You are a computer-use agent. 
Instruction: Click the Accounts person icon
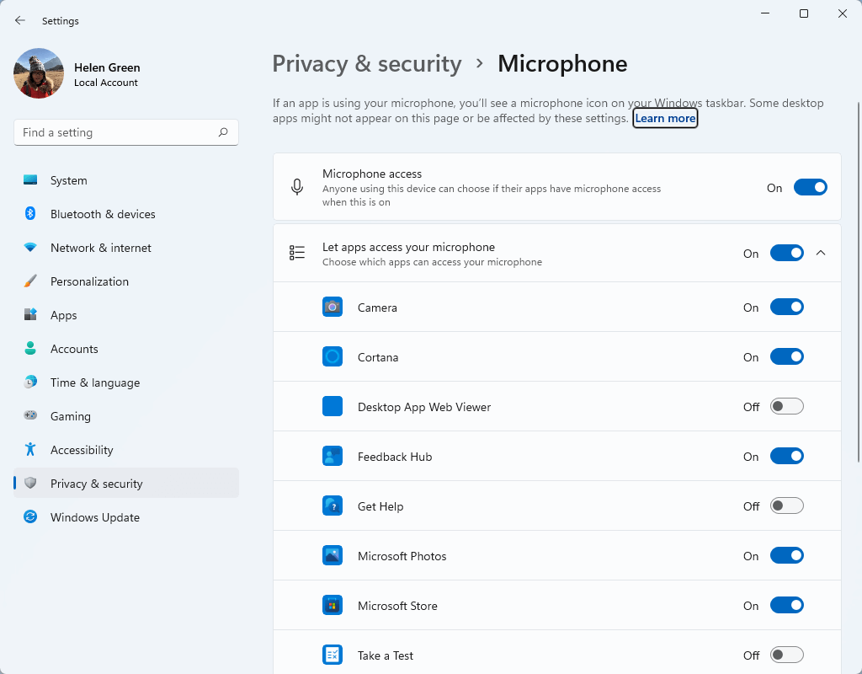click(30, 348)
